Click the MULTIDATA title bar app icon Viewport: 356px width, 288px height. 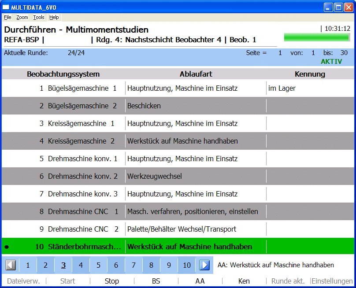(6, 7)
